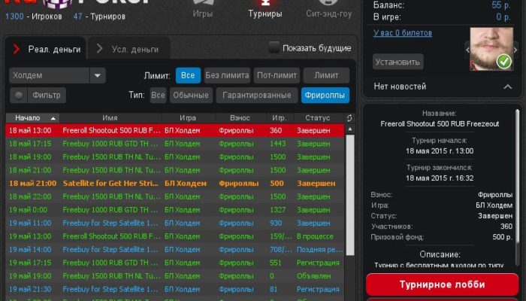This screenshot has width=526, height=301.
Task: Click the Турнирное лобби button
Action: pyautogui.click(x=440, y=285)
